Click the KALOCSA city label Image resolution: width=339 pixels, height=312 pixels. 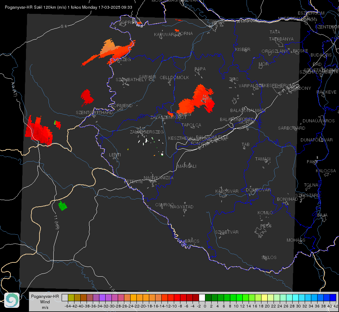coord(326,171)
